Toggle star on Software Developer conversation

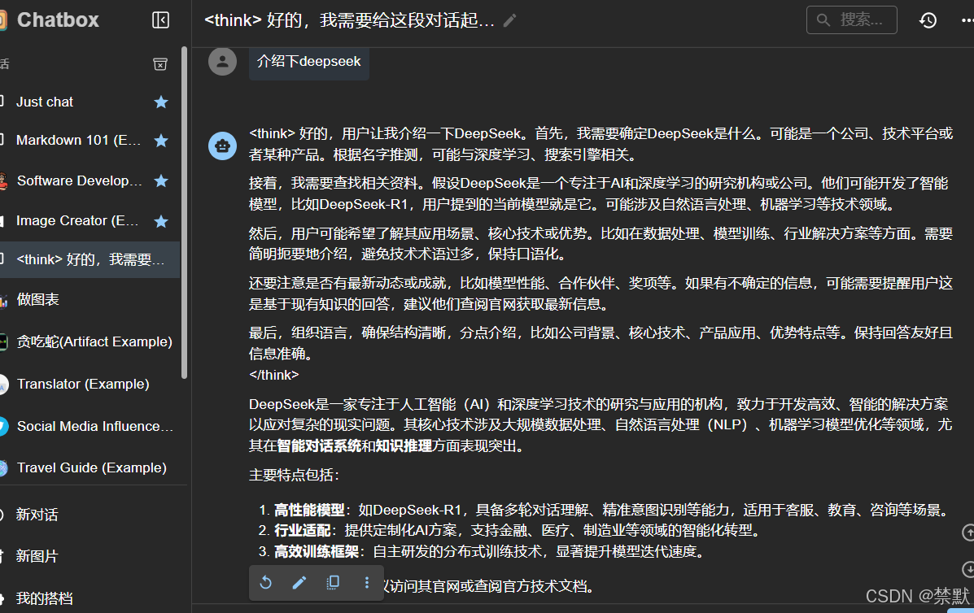(x=161, y=180)
